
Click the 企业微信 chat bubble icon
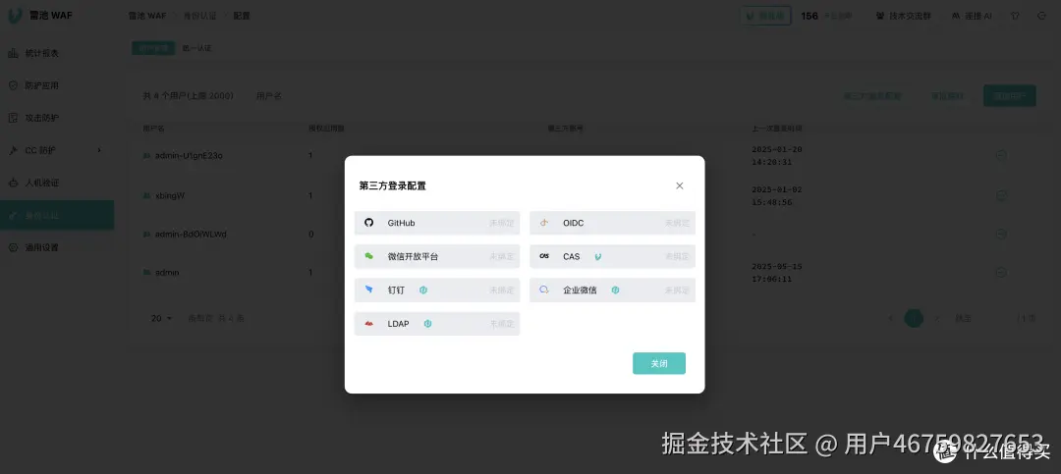(x=544, y=290)
